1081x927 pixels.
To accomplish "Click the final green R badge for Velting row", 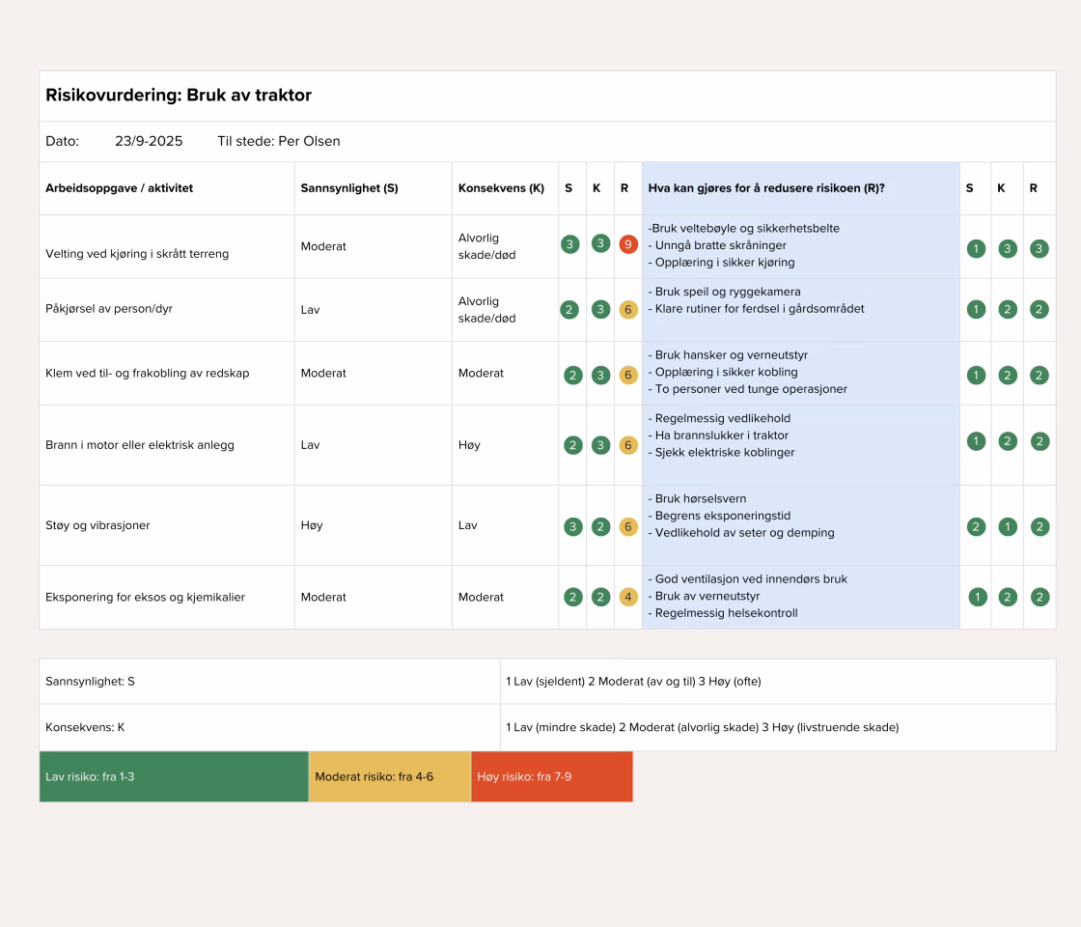I will (1039, 248).
